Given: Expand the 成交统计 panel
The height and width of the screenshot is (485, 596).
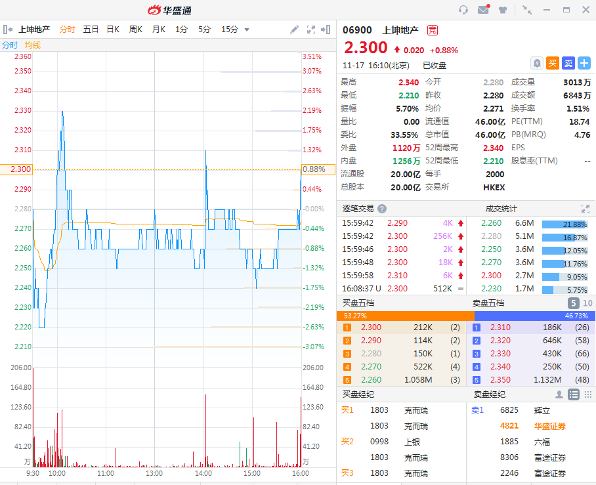Looking at the screenshot, I should coord(585,208).
